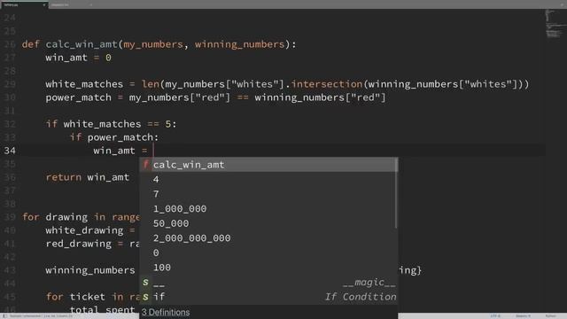
Task: Click winning_numbers parameter on line 26
Action: point(240,44)
